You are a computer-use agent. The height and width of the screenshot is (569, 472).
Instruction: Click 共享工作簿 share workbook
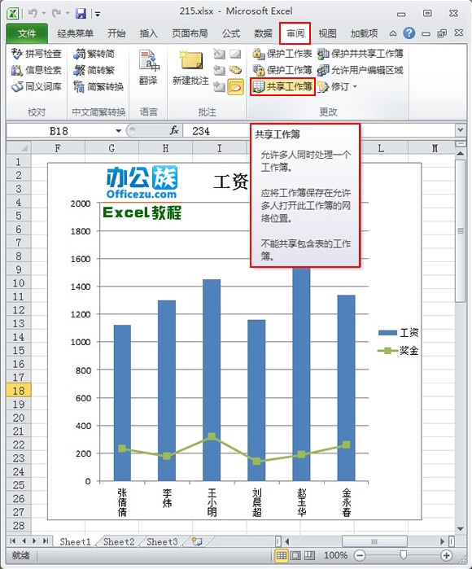pyautogui.click(x=282, y=86)
